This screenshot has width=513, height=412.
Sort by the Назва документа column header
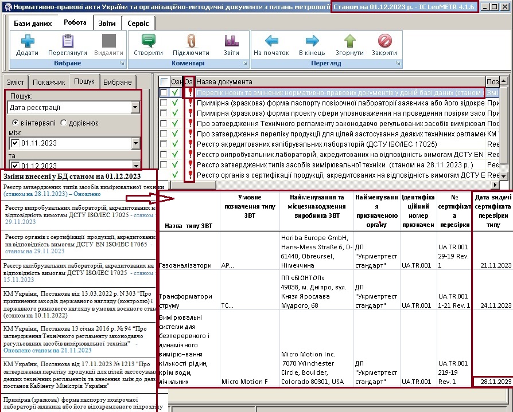(340, 82)
